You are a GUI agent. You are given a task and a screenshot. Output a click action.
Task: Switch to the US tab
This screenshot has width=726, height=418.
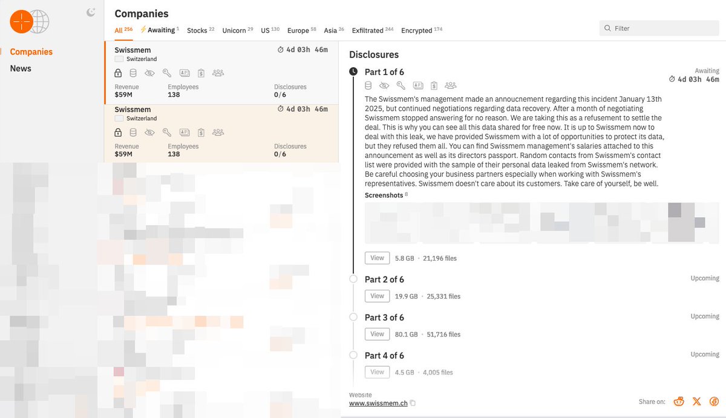(270, 30)
